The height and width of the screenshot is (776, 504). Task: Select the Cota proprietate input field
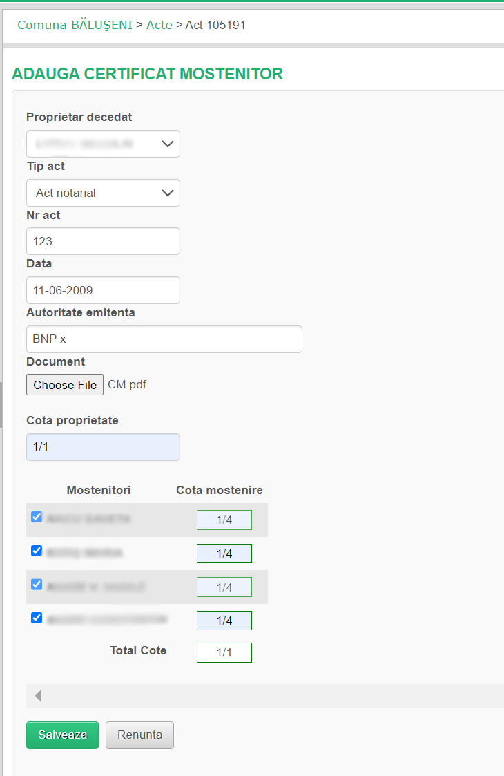(103, 447)
